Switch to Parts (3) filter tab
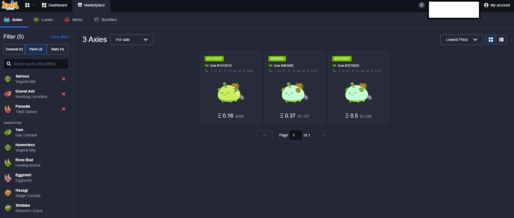The height and width of the screenshot is (218, 514). click(x=36, y=49)
